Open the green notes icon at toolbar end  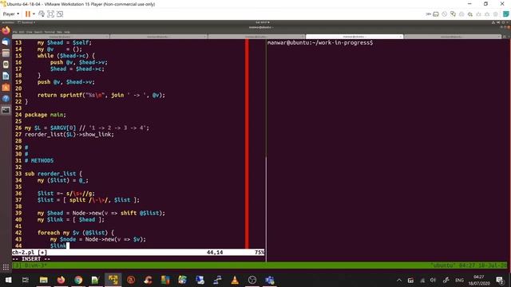(505, 14)
